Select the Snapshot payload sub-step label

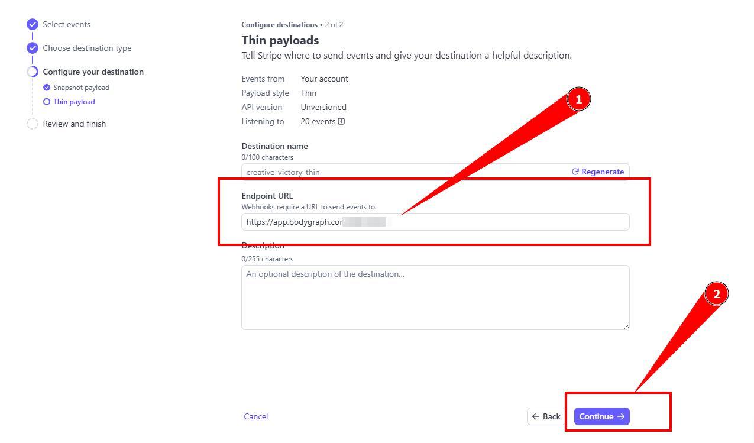click(81, 88)
